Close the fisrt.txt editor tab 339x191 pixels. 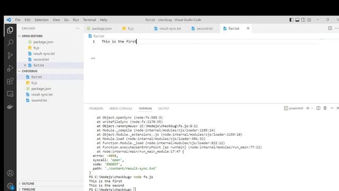248,28
